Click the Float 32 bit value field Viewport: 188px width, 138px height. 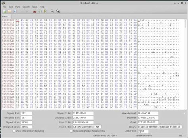[x=83, y=122]
